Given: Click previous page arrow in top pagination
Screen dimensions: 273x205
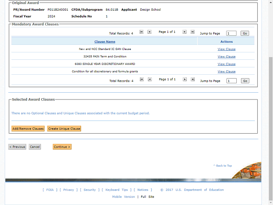Looking at the screenshot, I should pos(149,32).
